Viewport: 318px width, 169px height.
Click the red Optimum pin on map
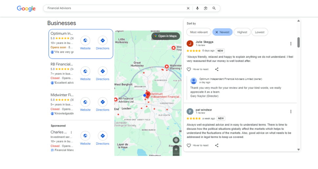148,95
